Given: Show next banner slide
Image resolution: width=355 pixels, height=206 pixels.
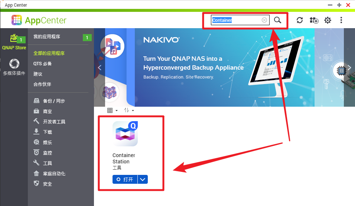Looking at the screenshot, I should click(x=349, y=67).
